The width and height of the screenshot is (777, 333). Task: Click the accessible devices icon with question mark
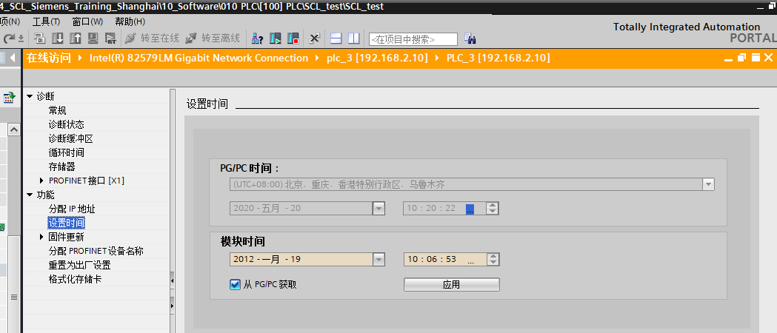pyautogui.click(x=257, y=38)
